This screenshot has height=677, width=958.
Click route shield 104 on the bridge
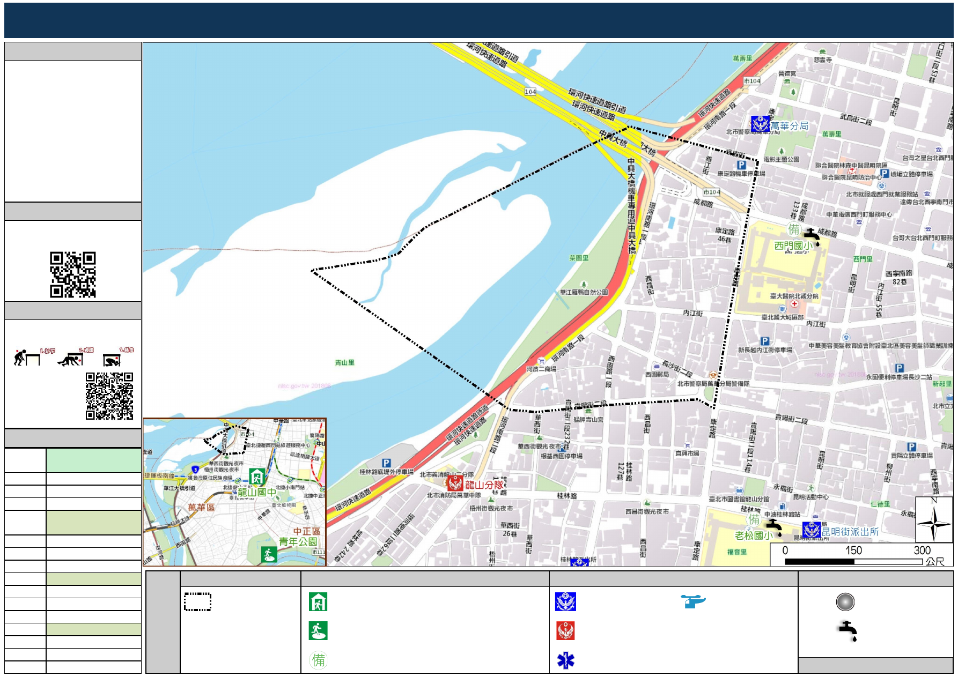point(530,92)
